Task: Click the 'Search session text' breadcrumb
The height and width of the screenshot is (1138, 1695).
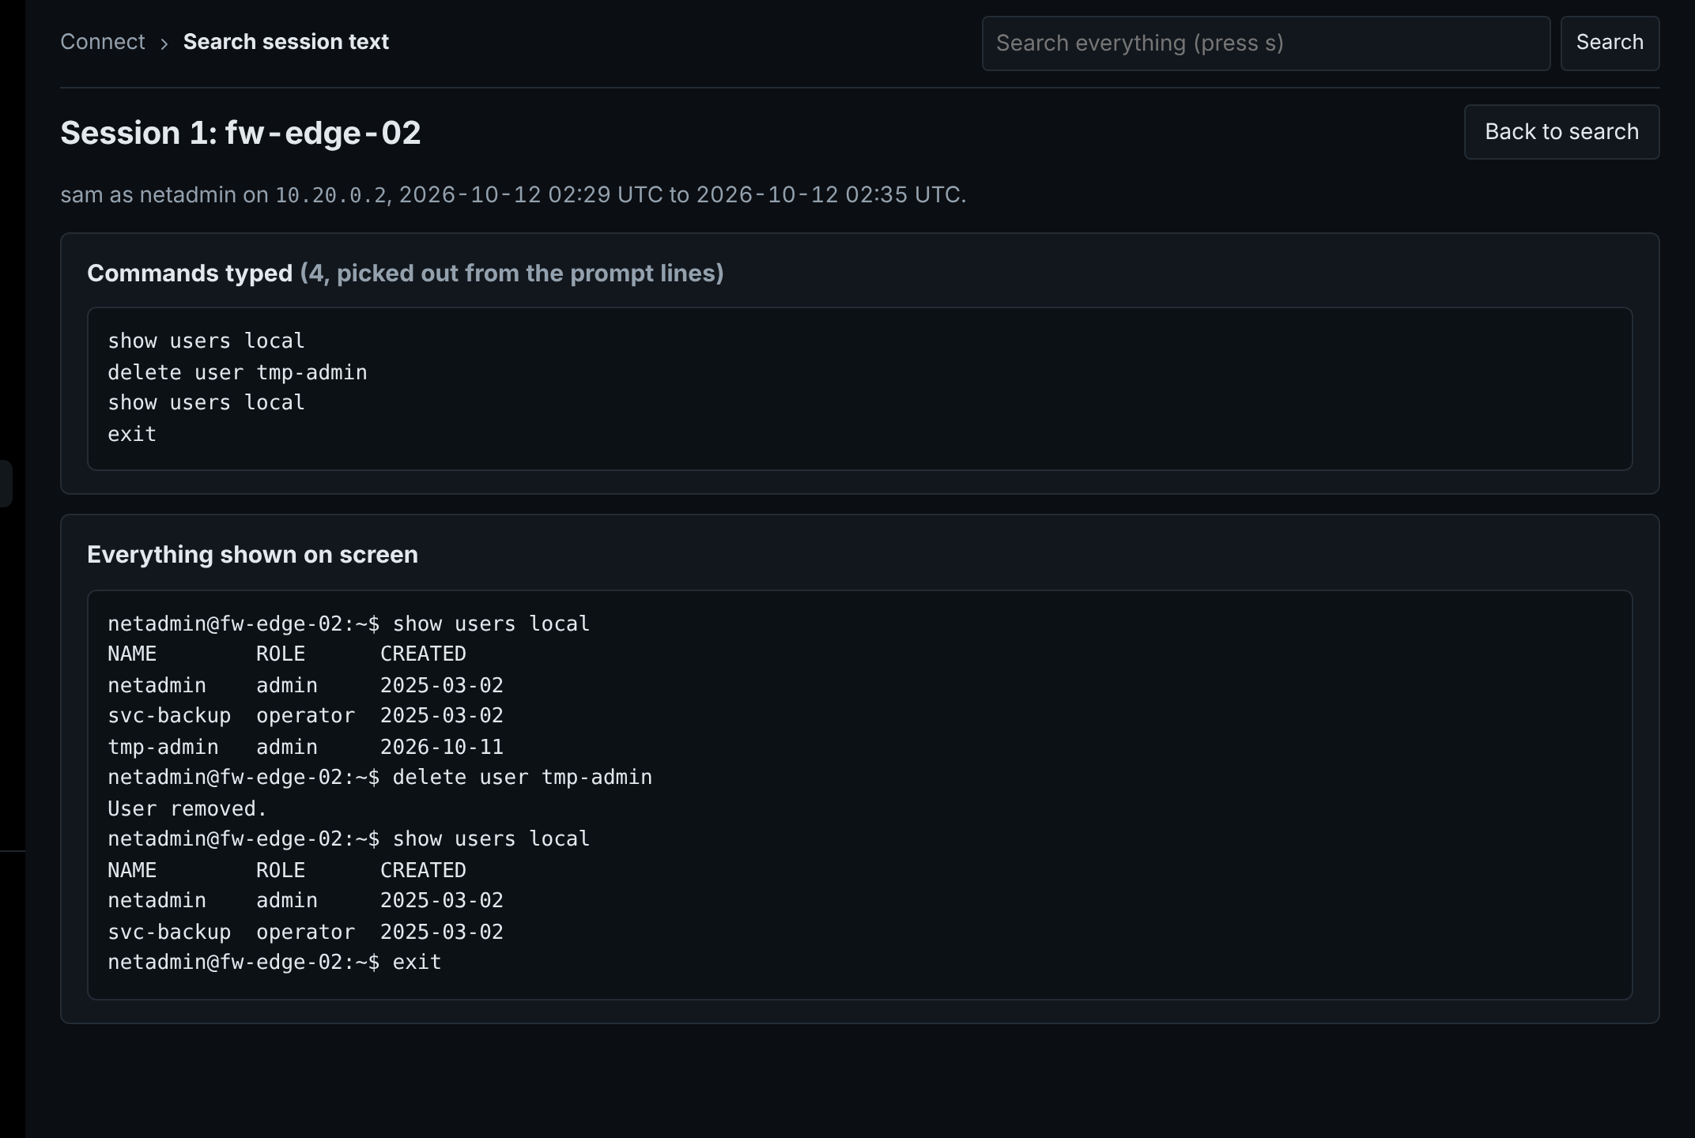Action: [x=285, y=42]
